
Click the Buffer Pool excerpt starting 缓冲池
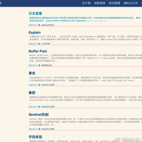click(x=86, y=58)
